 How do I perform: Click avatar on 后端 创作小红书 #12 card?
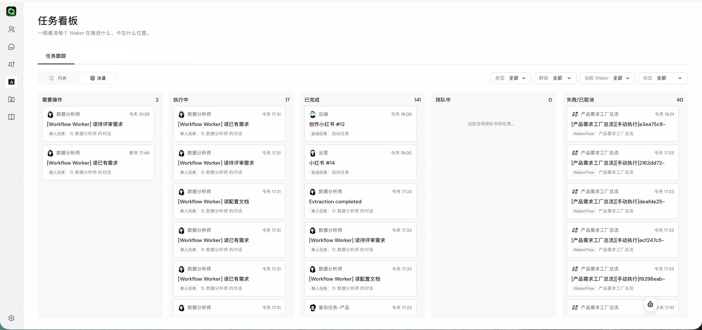point(312,114)
